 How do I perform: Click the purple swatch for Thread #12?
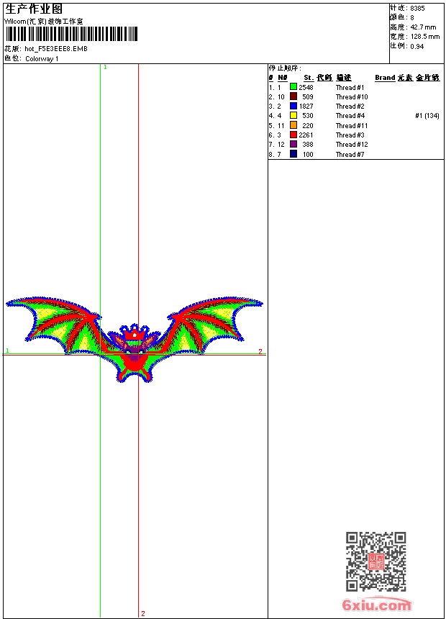[293, 144]
